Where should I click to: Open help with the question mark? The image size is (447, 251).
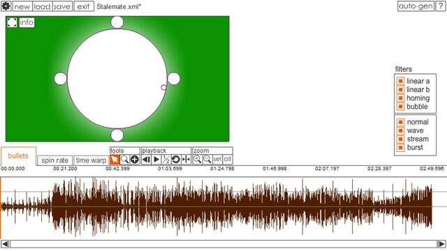point(441,6)
